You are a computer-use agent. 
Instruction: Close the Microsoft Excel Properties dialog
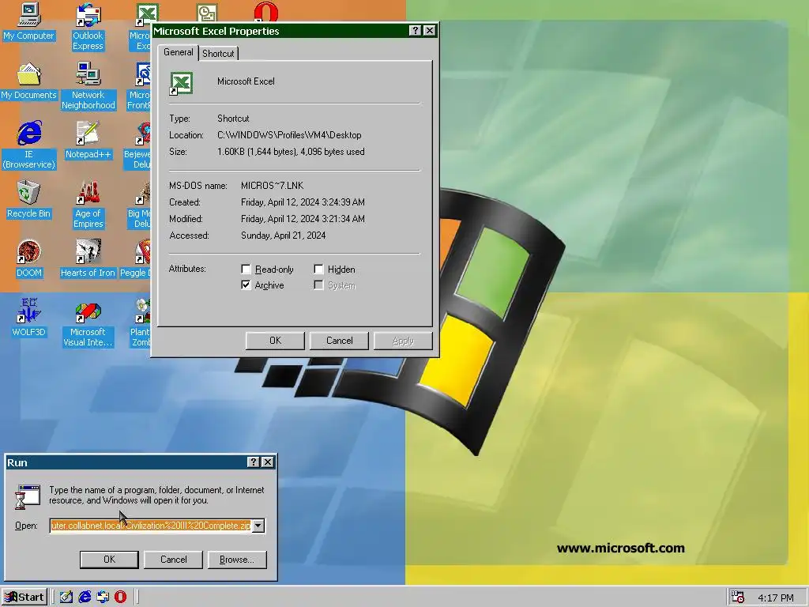pos(429,31)
